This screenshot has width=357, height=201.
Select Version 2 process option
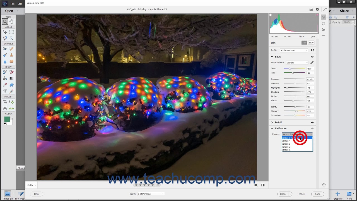click(x=297, y=147)
